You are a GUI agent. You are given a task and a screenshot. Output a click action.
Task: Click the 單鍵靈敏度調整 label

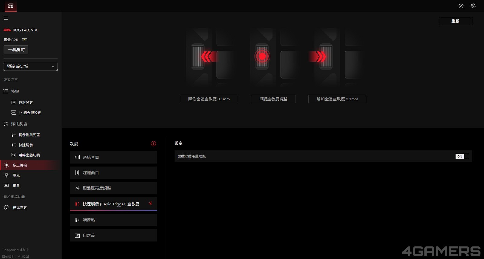click(273, 99)
